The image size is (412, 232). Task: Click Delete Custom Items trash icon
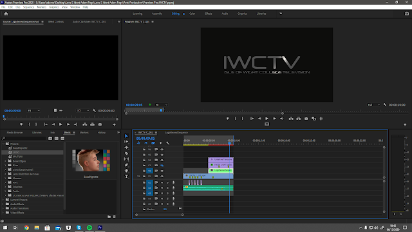[115, 217]
